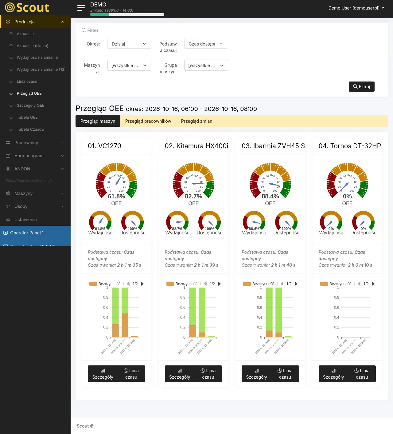Open Szczegóły for 03. Ibarmia ZVH45
This screenshot has height=434, width=393.
[x=257, y=374]
